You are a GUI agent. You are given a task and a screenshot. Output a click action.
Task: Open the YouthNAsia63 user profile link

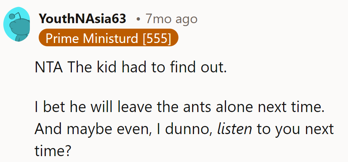(x=82, y=18)
